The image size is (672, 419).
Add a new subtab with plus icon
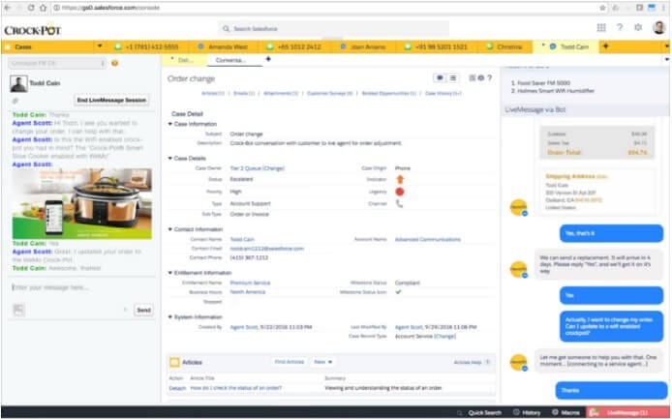[268, 59]
